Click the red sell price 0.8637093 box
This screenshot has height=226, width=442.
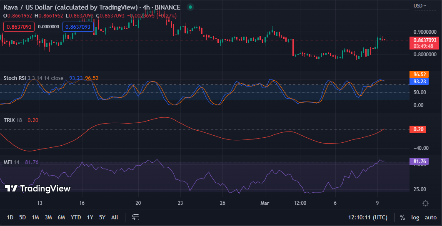coord(19,27)
